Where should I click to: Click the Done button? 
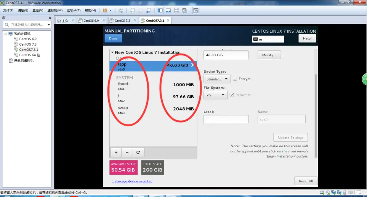[113, 38]
